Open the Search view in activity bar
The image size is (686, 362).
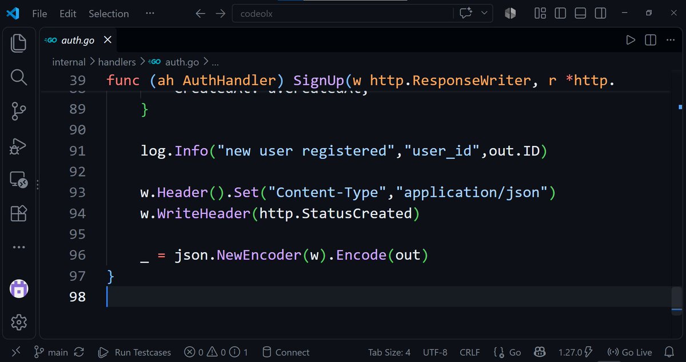click(x=19, y=77)
